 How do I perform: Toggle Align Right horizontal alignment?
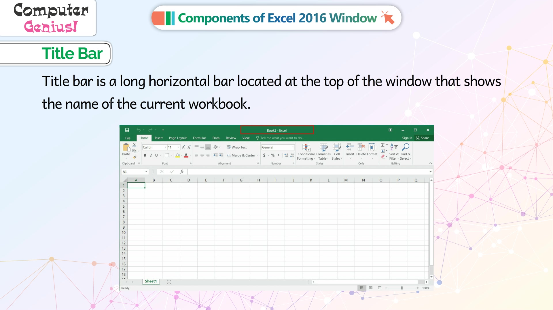coord(208,155)
